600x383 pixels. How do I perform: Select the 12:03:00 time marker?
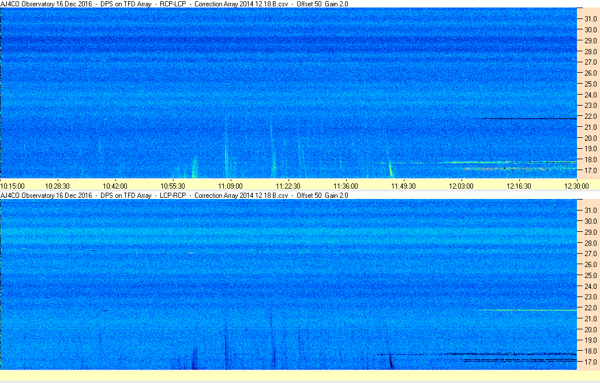coord(461,186)
